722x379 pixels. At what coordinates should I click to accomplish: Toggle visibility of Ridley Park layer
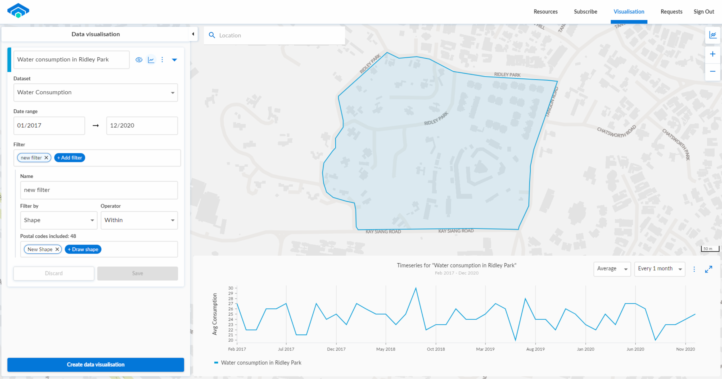tap(139, 60)
